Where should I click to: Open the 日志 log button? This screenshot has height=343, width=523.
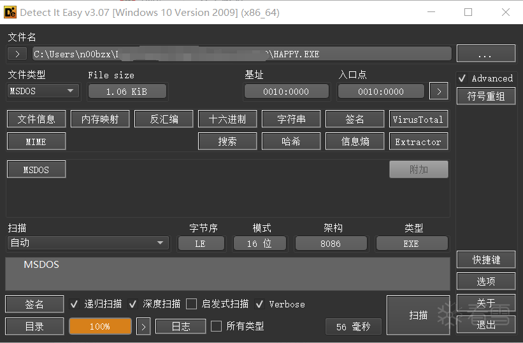[x=180, y=326]
